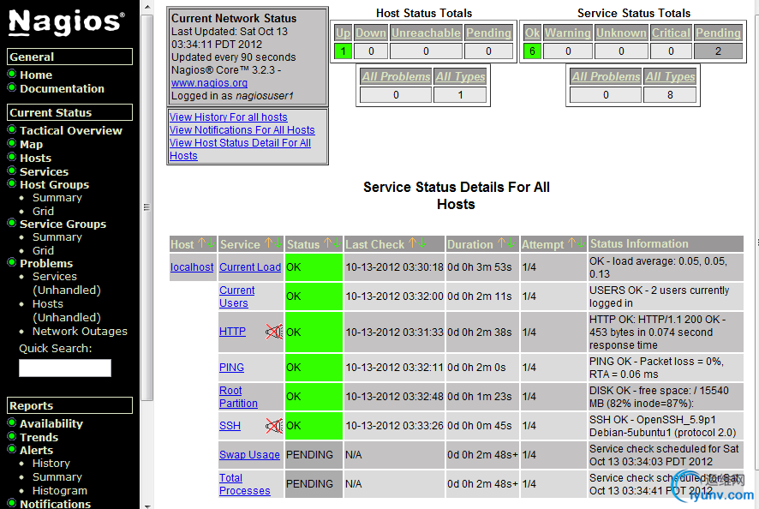Sort Service column ascending arrow
The height and width of the screenshot is (509, 759).
(269, 243)
